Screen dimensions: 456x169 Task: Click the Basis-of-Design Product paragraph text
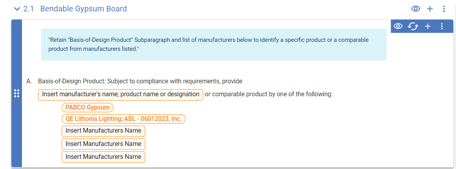tap(140, 81)
